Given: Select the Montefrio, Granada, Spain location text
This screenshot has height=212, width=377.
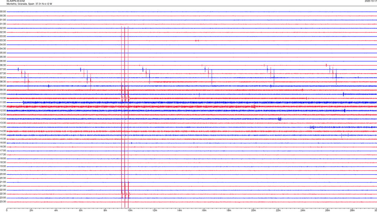Looking at the screenshot, I should (x=20, y=4).
